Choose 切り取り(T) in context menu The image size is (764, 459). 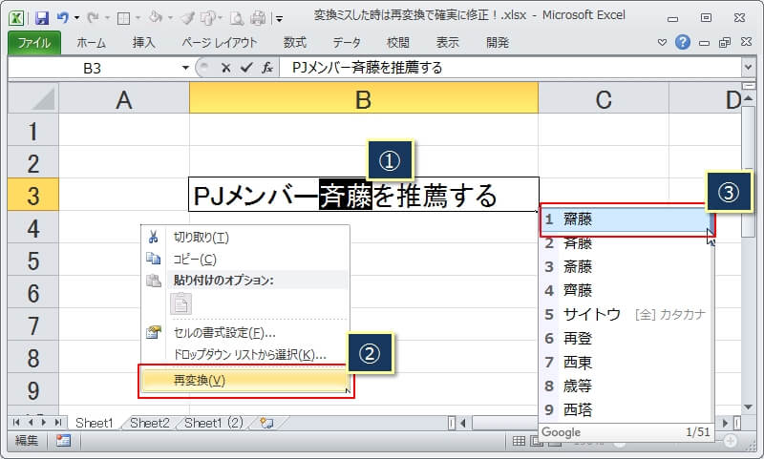245,238
